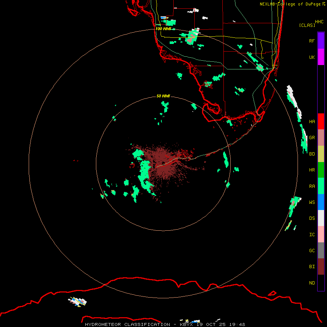Click the "GC" legend label

click(312, 251)
